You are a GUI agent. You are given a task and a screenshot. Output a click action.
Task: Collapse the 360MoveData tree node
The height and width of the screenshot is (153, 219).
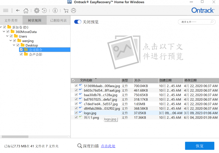pos(4,32)
